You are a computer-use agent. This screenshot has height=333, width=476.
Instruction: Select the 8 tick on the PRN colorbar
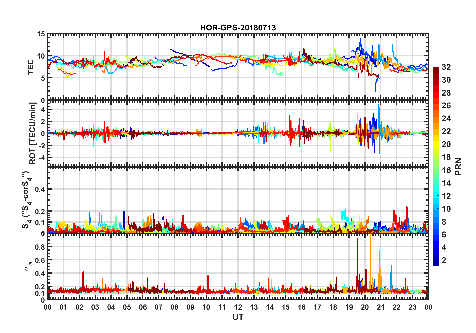pos(444,222)
